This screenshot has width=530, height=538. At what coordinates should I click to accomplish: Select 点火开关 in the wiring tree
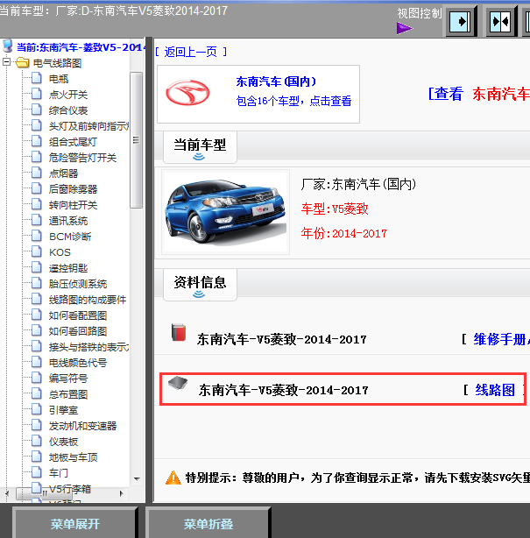[x=68, y=95]
